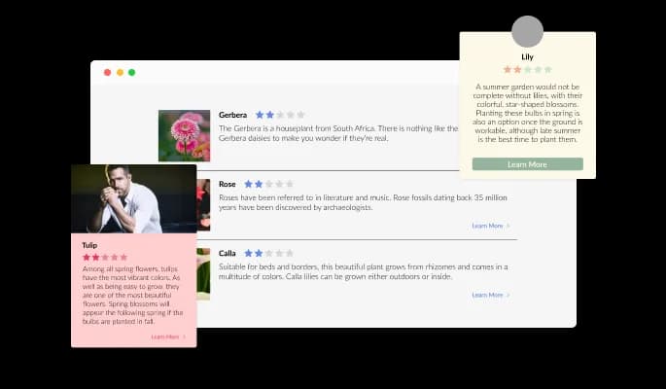Image resolution: width=666 pixels, height=389 pixels.
Task: Click the man's photo in Tulip card
Action: (133, 198)
